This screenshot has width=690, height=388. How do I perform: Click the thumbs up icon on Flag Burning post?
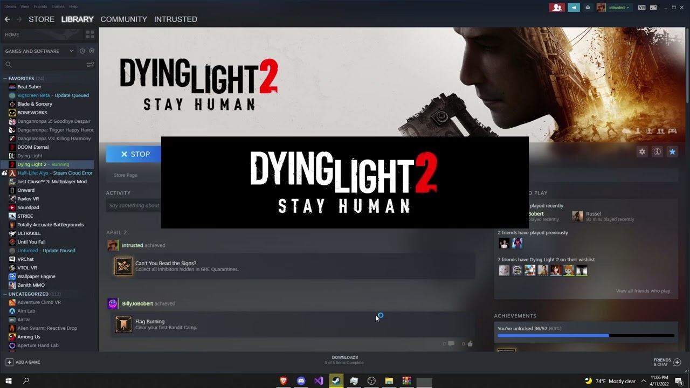click(470, 343)
